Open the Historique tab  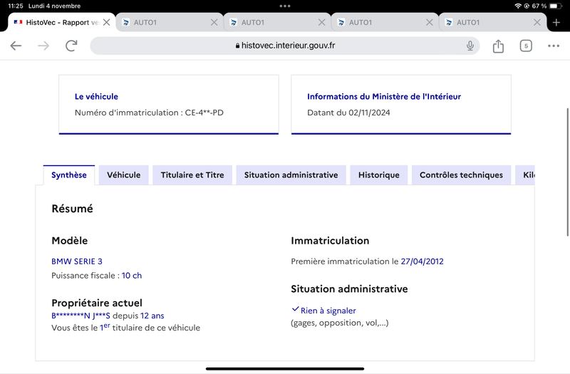(379, 175)
